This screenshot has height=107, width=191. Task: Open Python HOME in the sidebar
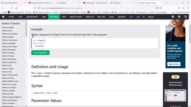tap(8, 28)
